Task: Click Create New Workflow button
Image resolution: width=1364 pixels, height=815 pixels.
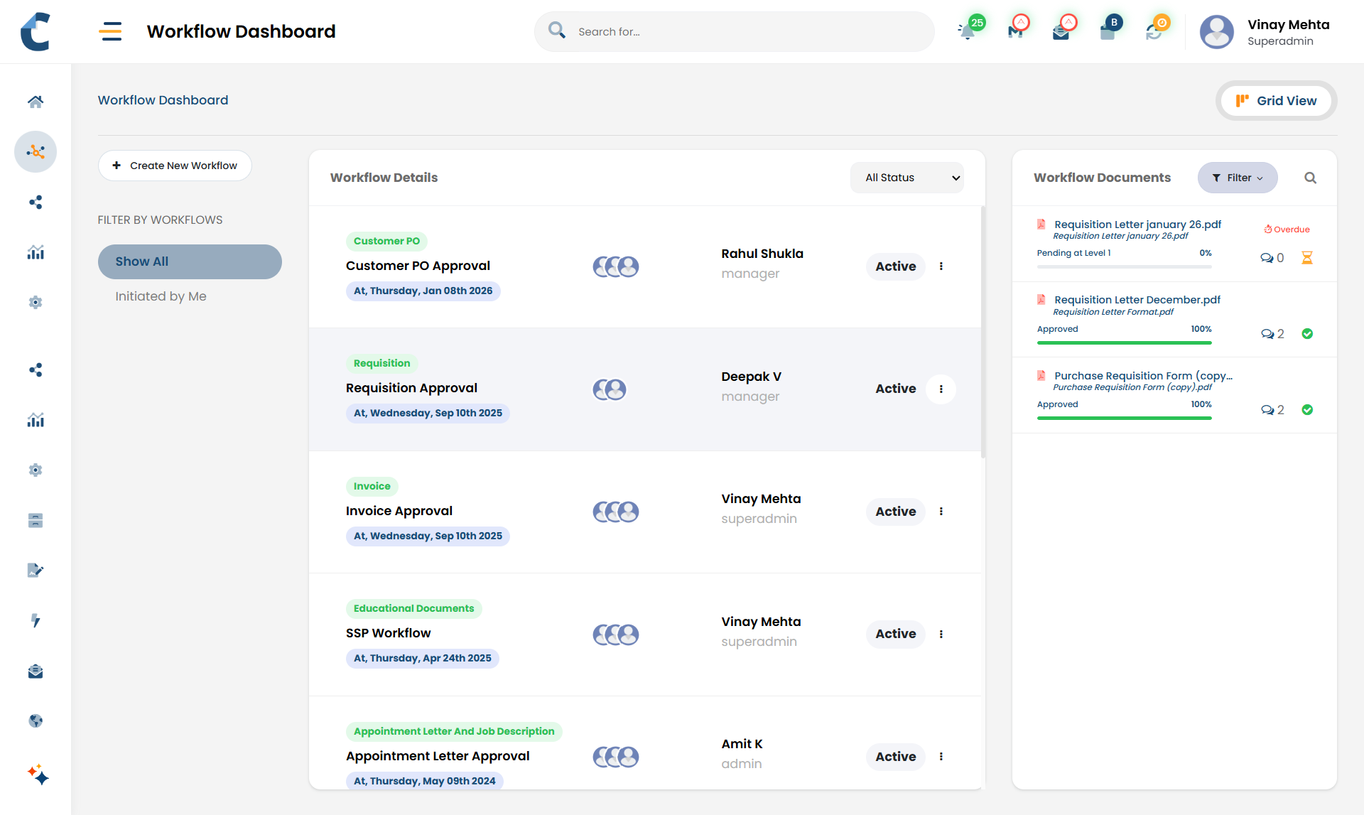Action: (x=175, y=166)
